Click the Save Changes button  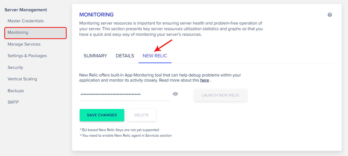tap(102, 115)
